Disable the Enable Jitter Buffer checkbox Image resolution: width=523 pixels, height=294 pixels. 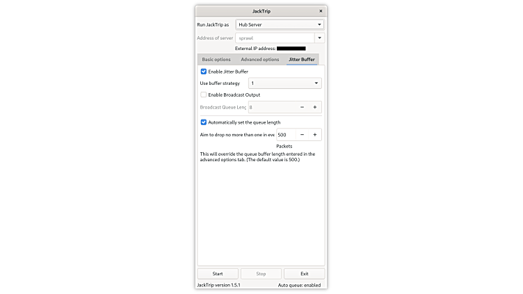tap(204, 72)
